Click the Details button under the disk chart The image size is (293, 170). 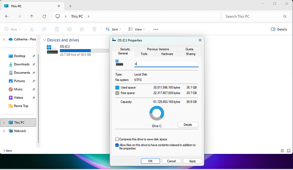(188, 125)
